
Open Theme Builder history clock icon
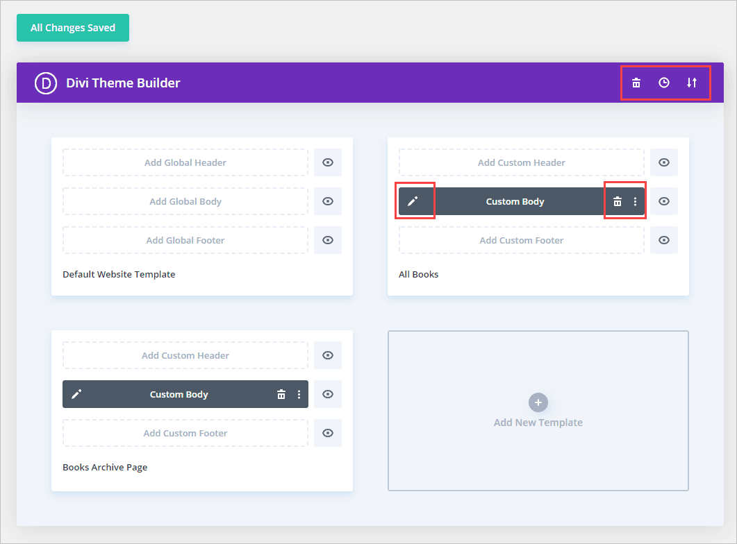pyautogui.click(x=663, y=83)
